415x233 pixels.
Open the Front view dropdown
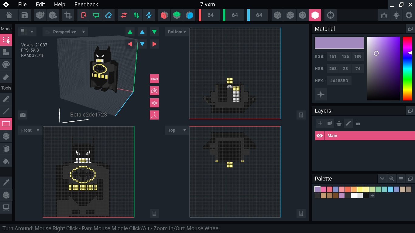(30, 130)
